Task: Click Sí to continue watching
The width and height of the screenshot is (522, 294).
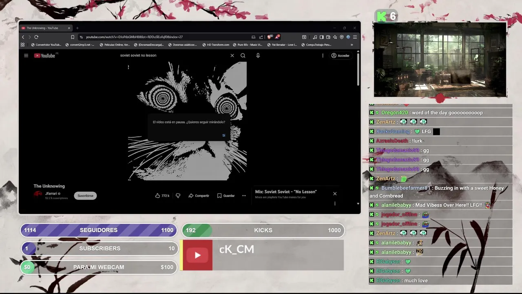Action: tap(223, 135)
